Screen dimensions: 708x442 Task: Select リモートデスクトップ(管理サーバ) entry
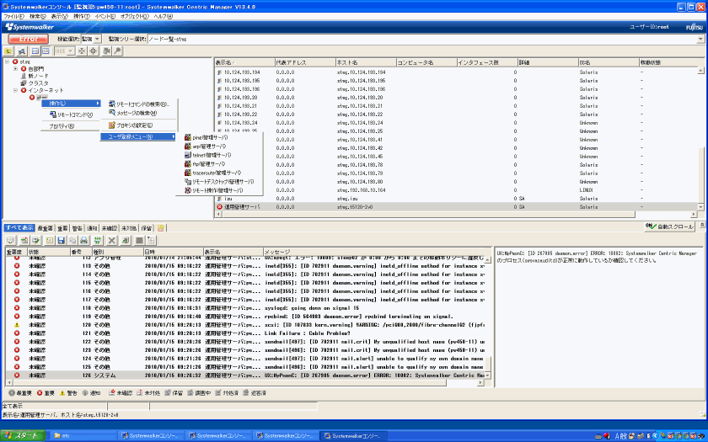click(219, 182)
